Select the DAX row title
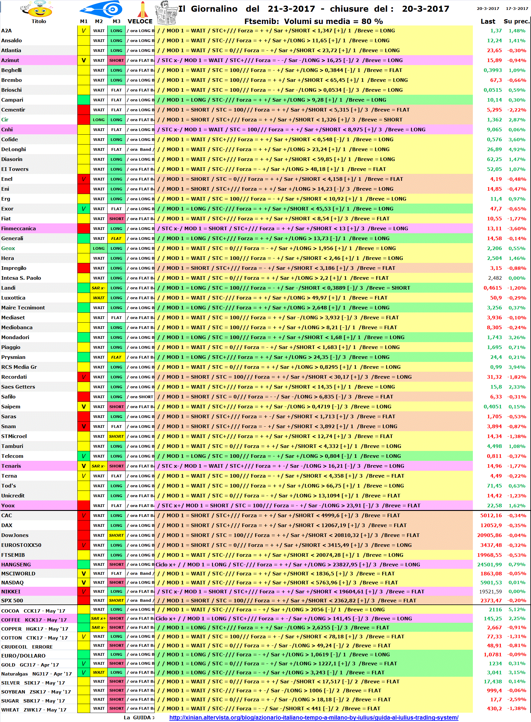The width and height of the screenshot is (531, 722). click(7, 525)
